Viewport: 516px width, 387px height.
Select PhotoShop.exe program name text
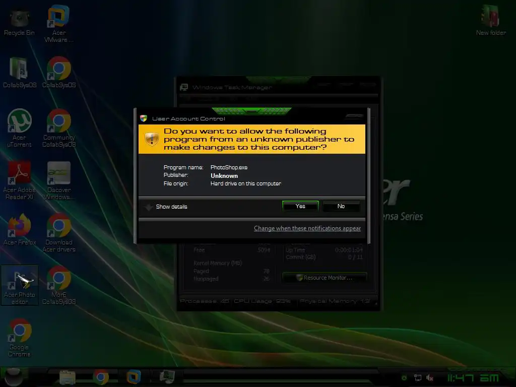[x=229, y=167]
